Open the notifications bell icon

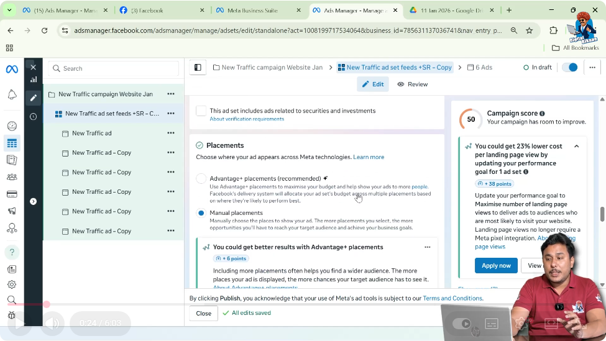[12, 94]
